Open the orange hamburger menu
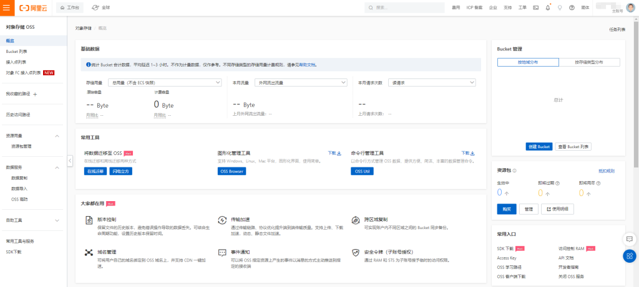Screen dimensions: 639x287 [x=7, y=7]
